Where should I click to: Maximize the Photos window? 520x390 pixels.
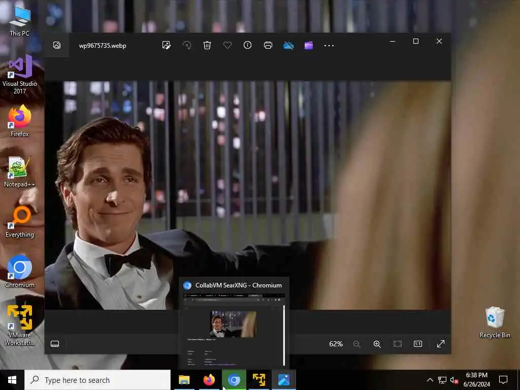click(415, 41)
